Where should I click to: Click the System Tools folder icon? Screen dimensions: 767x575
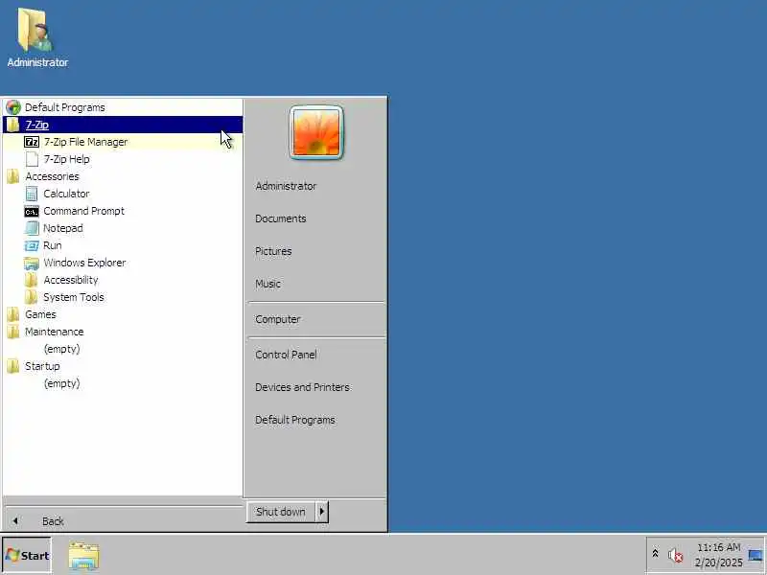pos(32,297)
